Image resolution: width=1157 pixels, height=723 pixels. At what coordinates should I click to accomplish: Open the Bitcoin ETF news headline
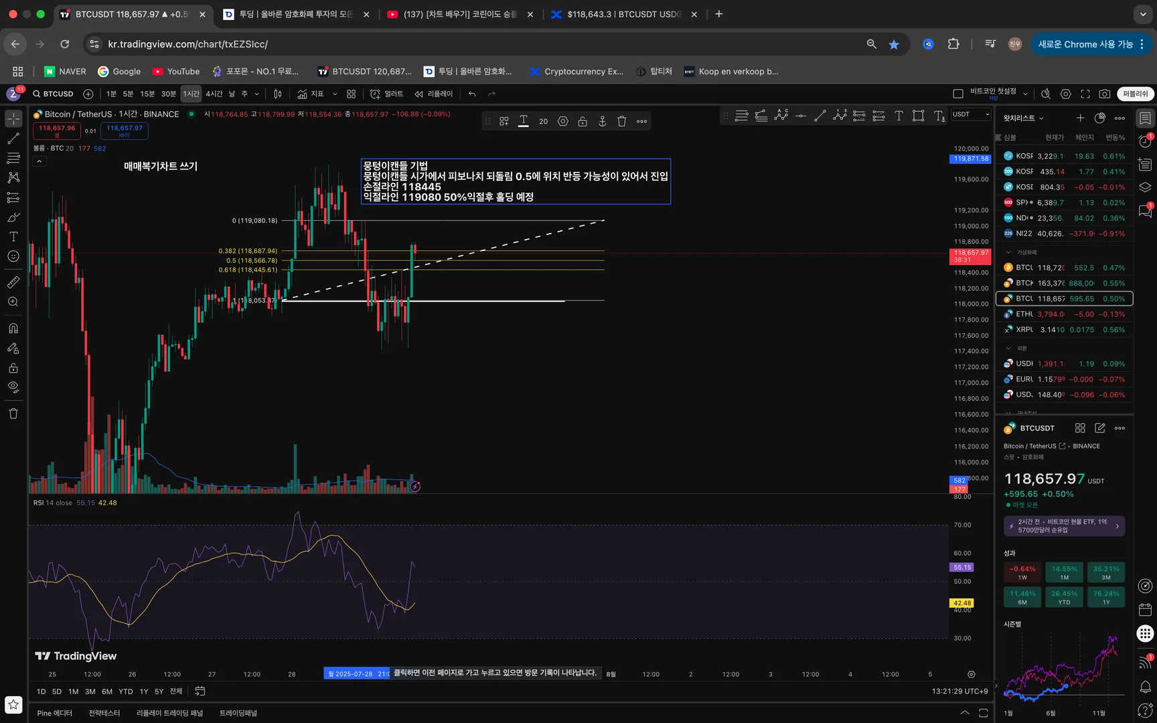[1064, 526]
